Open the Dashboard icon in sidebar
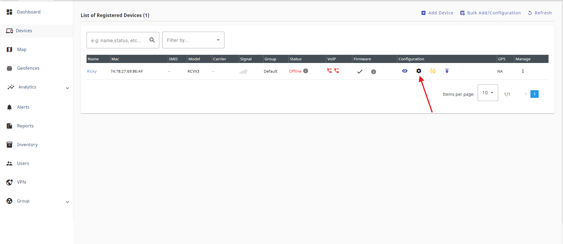 click(x=9, y=12)
